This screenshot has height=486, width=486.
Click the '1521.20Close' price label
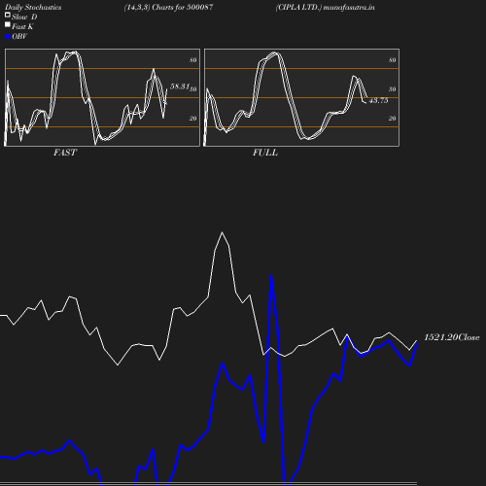[452, 337]
